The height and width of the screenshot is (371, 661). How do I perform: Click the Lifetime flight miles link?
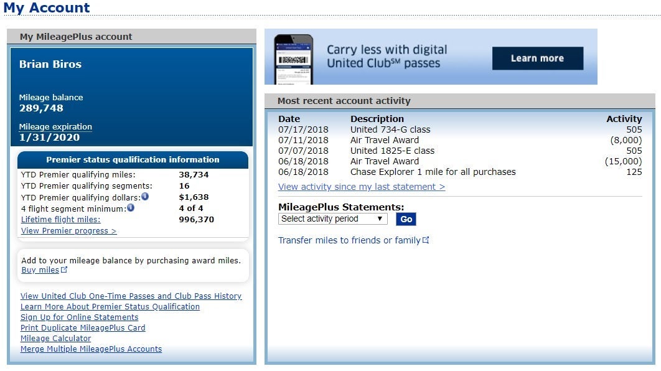60,219
